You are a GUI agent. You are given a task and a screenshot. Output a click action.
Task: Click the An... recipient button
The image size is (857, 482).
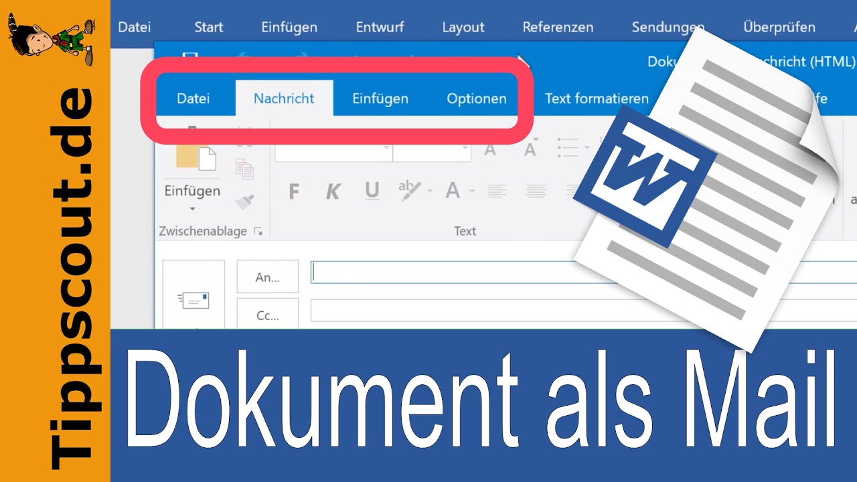click(268, 277)
